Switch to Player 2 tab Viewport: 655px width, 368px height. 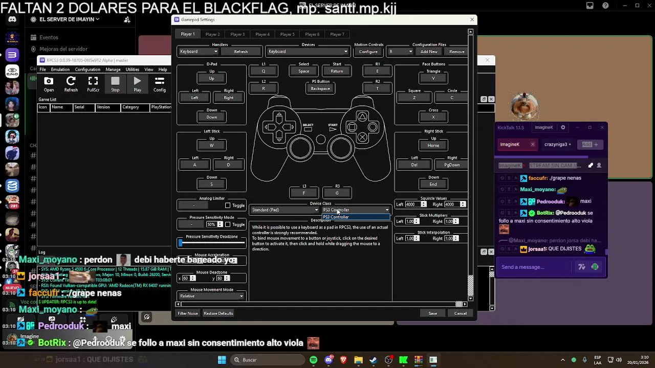point(212,34)
